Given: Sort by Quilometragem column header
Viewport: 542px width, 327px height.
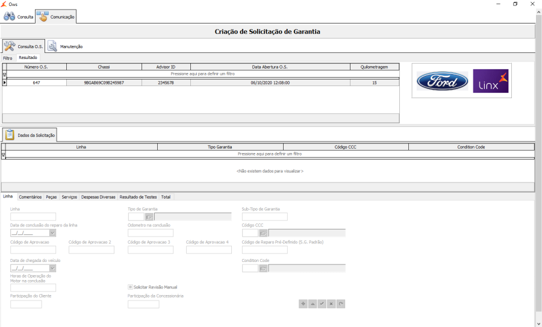Looking at the screenshot, I should (375, 67).
